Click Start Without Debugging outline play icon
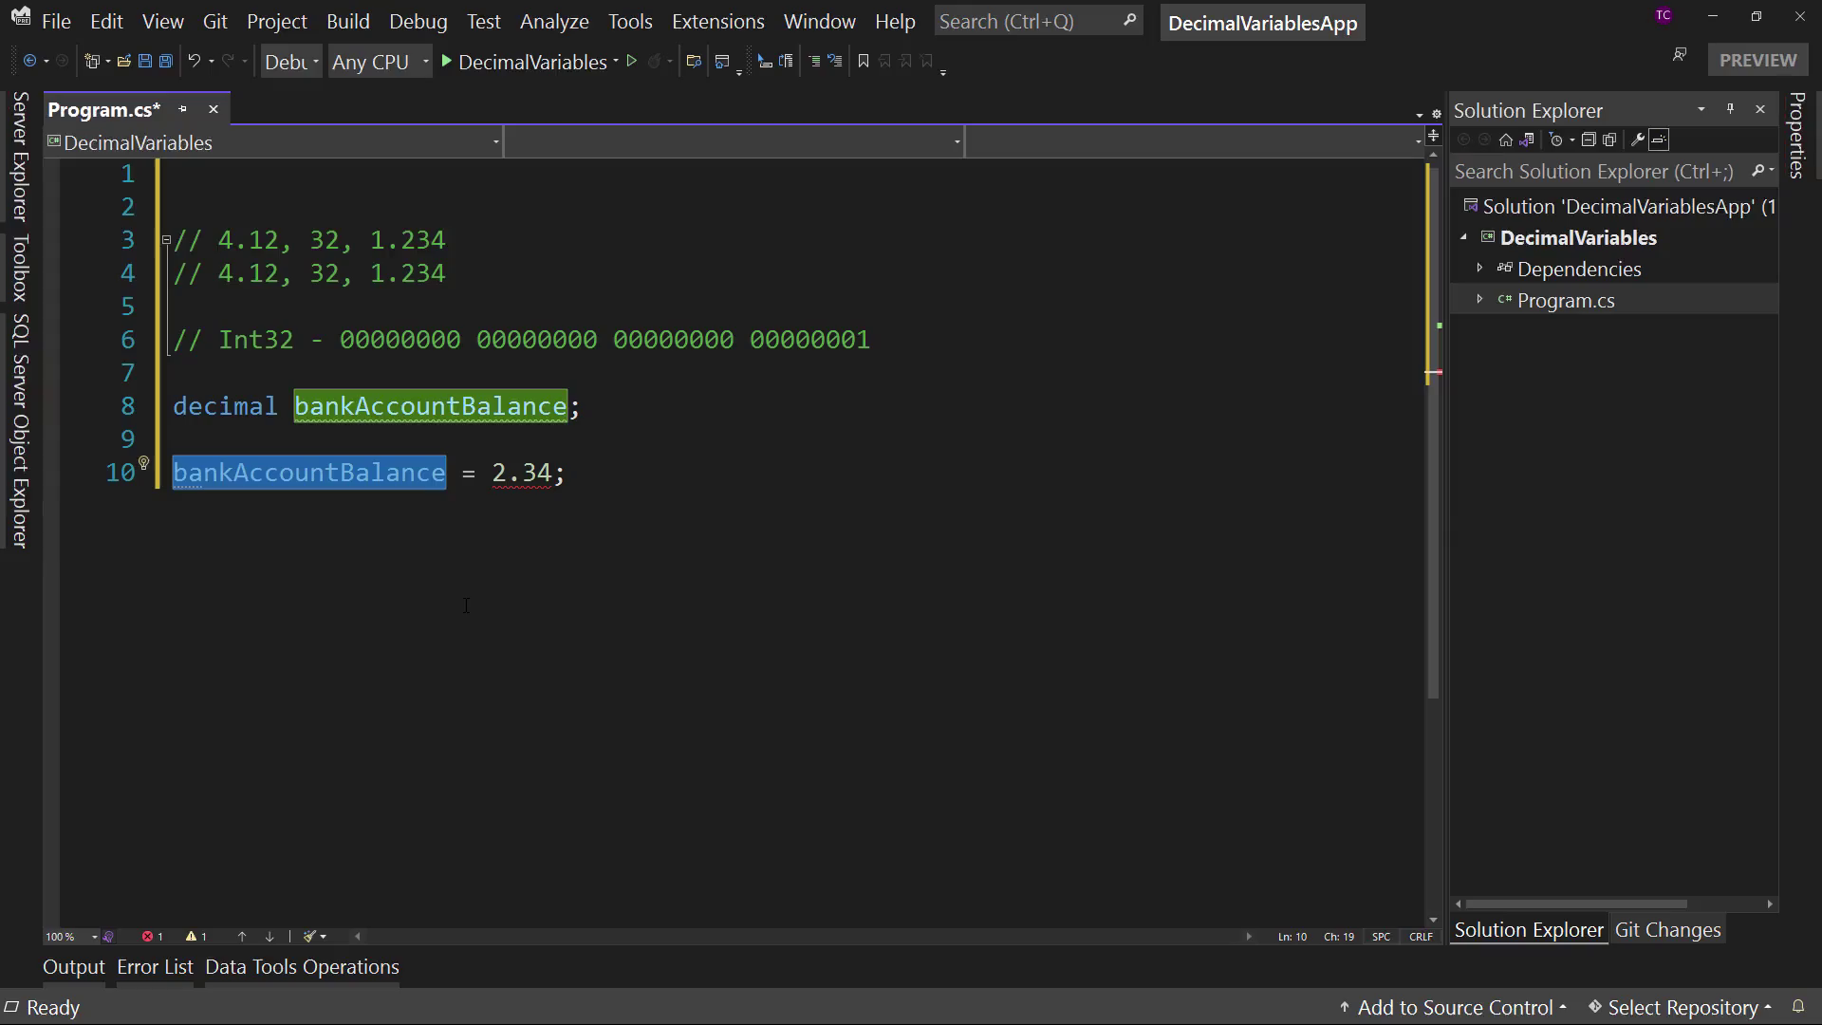 631,62
